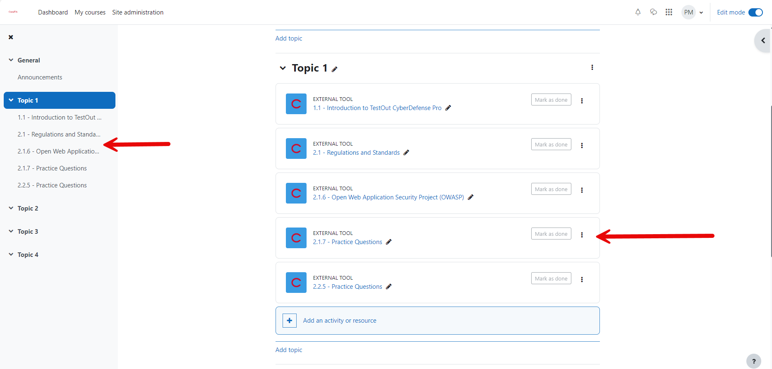Viewport: 772px width, 369px height.
Task: Select Topic 4 label in course index
Action: (28, 255)
